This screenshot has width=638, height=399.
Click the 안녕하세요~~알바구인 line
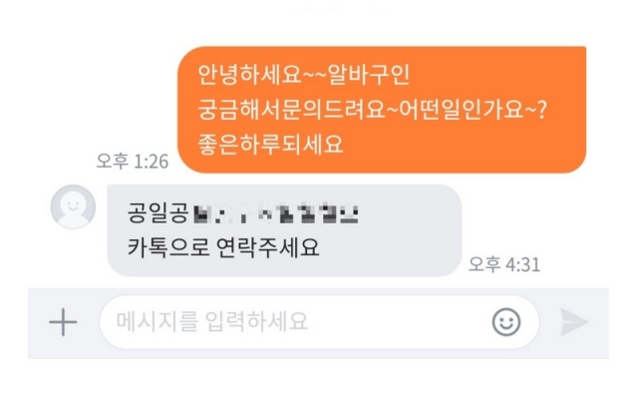tap(303, 75)
